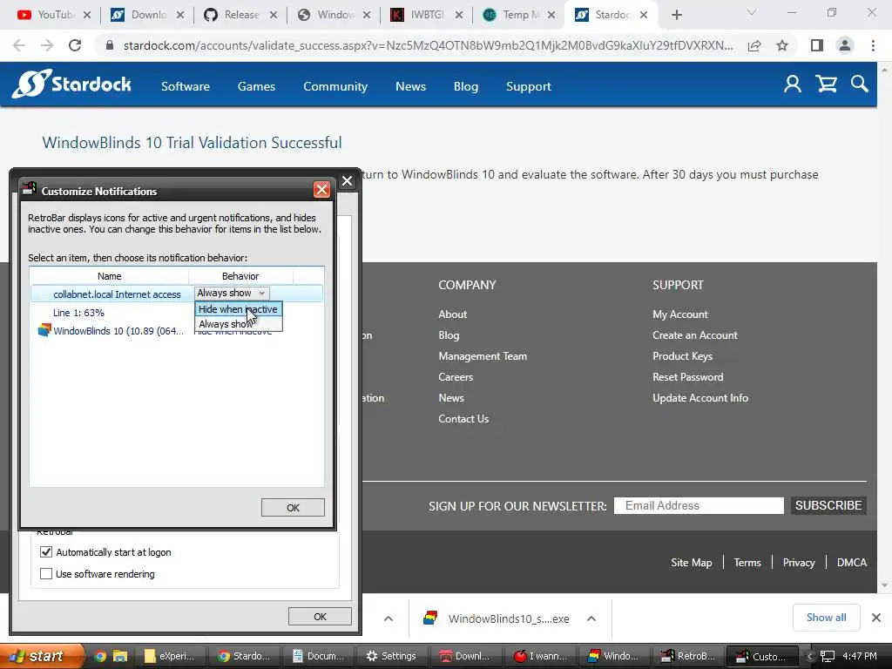
Task: Click the WindowBlinds 10 tray item icon
Action: click(44, 330)
